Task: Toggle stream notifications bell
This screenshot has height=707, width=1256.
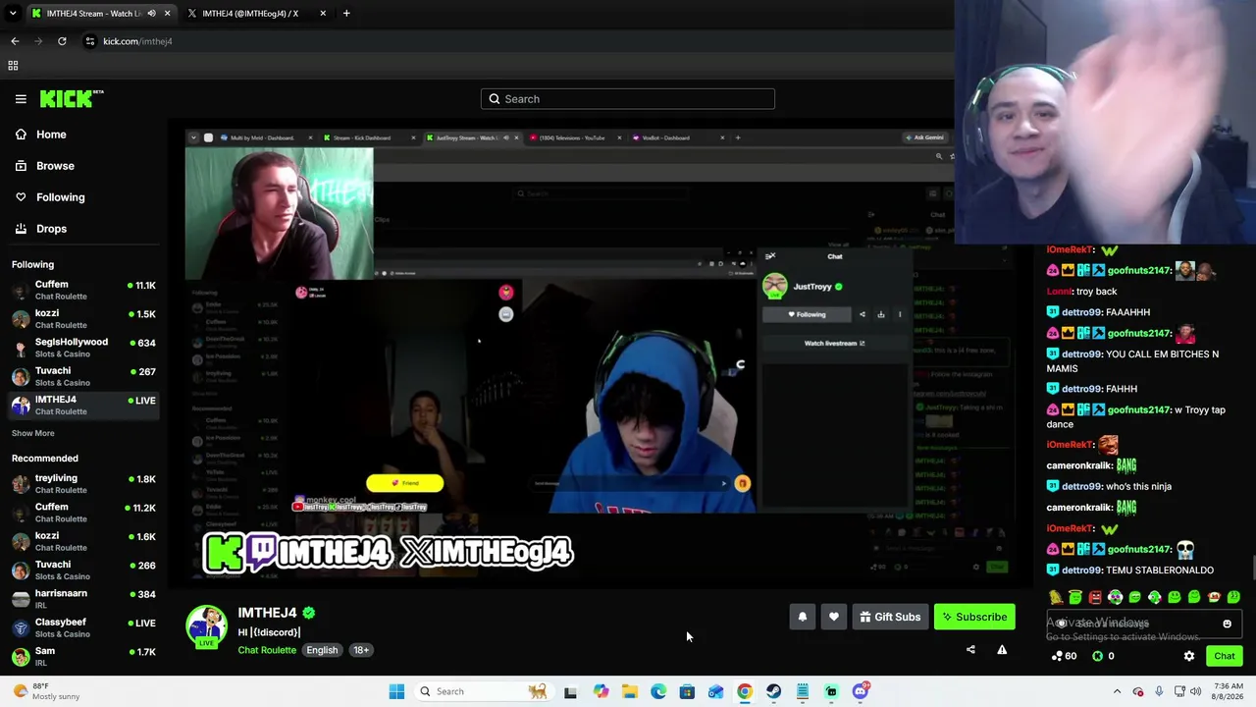Action: [x=802, y=617]
